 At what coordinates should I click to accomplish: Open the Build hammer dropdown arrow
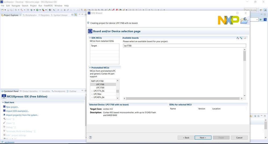[x=24, y=10]
